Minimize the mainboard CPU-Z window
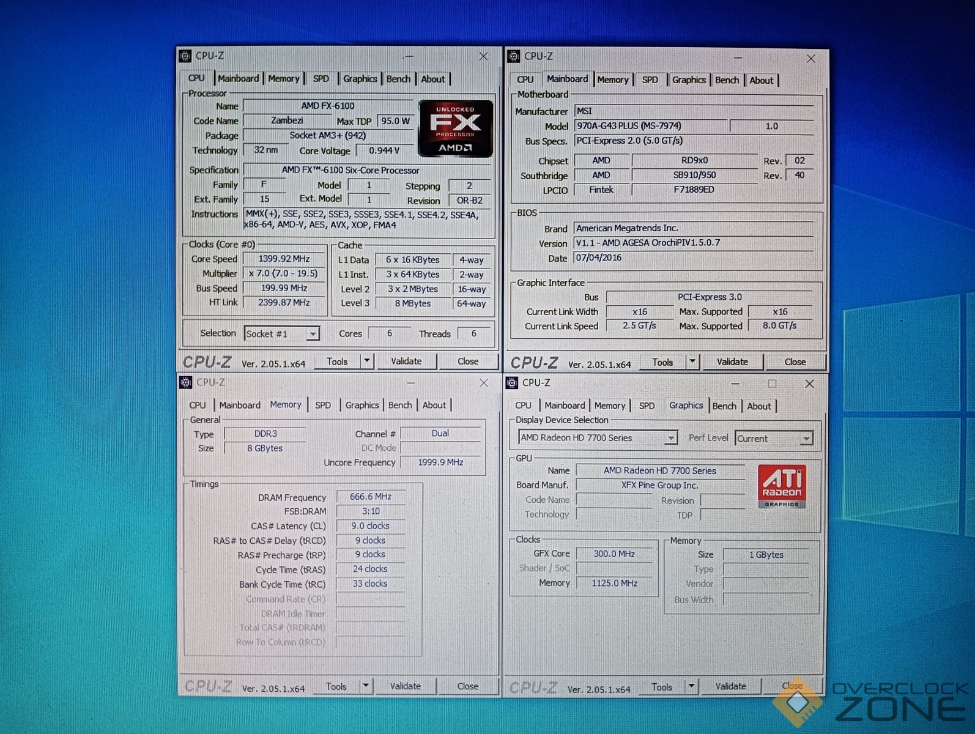Image resolution: width=975 pixels, height=734 pixels. click(738, 57)
